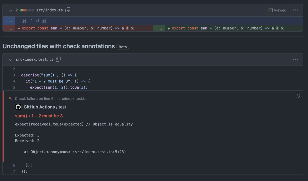Open the options menu for src/index.test.ts
Image resolution: width=308 pixels, height=181 pixels.
click(295, 59)
